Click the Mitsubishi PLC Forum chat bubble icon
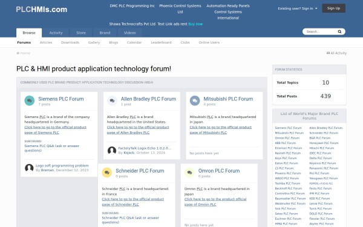This screenshot has height=227, width=363. tap(195, 100)
